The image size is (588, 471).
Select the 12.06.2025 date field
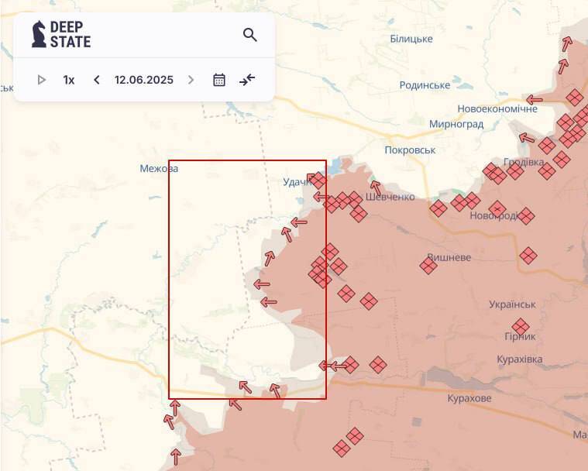(144, 80)
